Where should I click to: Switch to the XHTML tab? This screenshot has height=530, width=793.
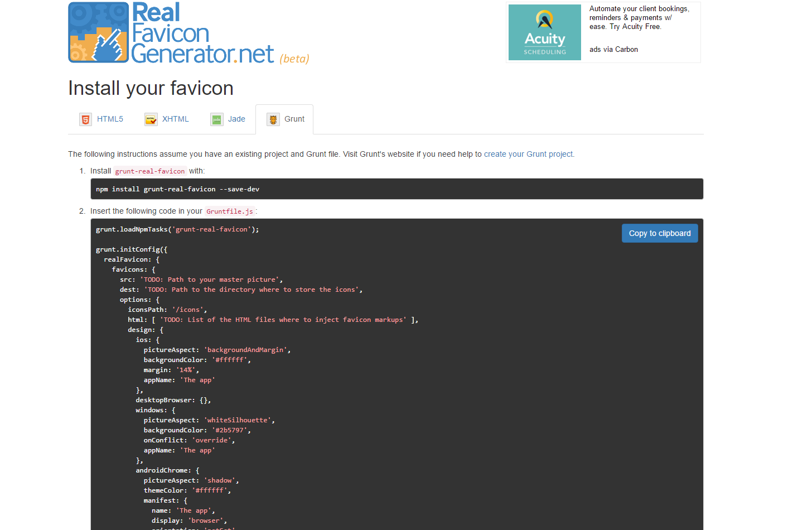coord(167,119)
